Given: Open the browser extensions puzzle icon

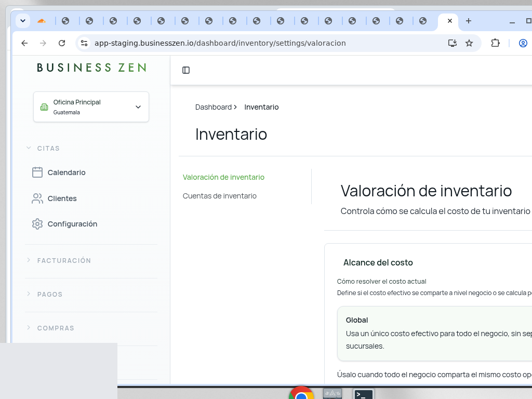Looking at the screenshot, I should tap(495, 43).
